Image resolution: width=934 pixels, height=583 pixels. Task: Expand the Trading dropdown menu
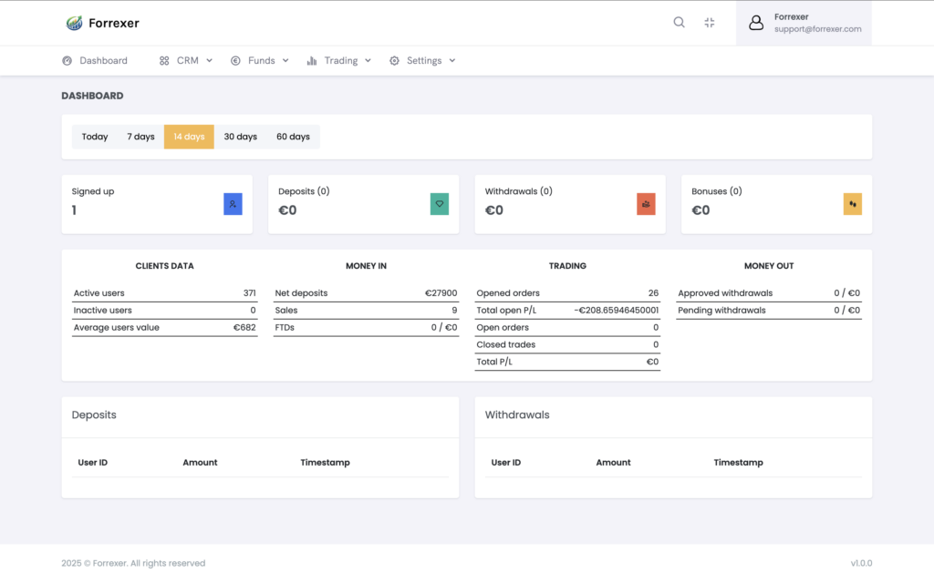coord(339,61)
